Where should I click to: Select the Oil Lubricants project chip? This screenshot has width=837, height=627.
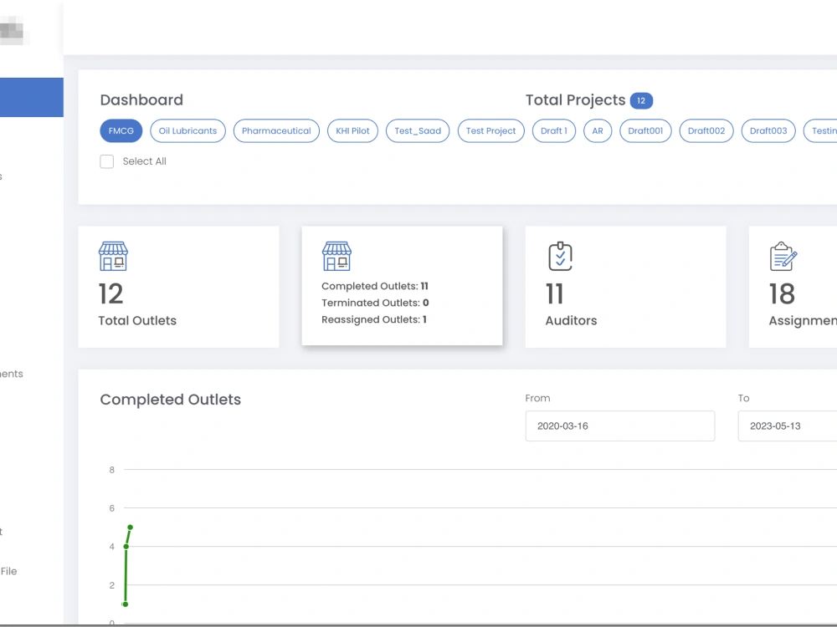click(x=187, y=130)
